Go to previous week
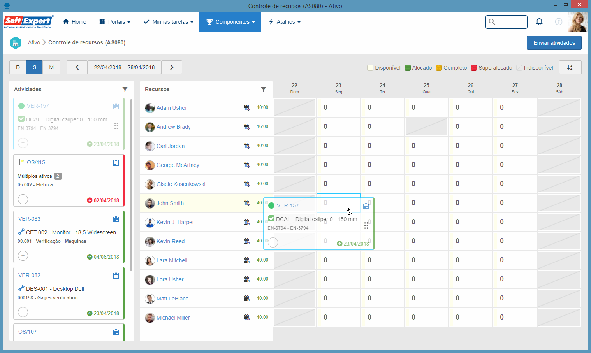The height and width of the screenshot is (353, 591). (77, 67)
